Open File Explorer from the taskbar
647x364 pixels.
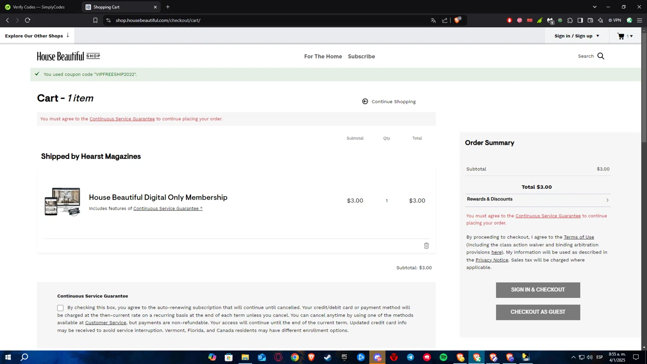[245, 357]
